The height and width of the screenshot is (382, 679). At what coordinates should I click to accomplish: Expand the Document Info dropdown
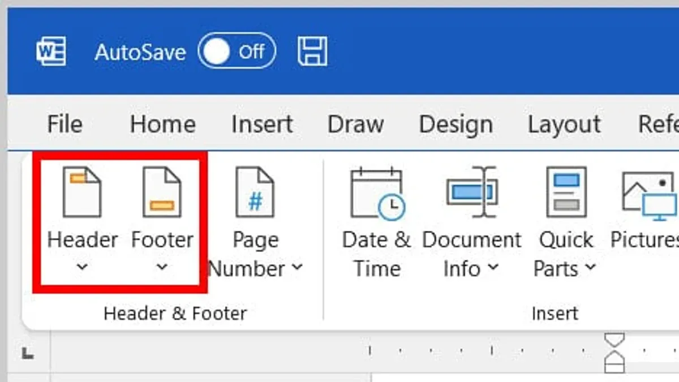point(493,268)
